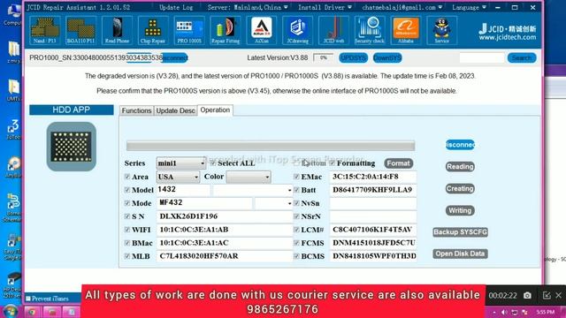Click the Batt field value
The width and height of the screenshot is (566, 318).
coord(373,190)
